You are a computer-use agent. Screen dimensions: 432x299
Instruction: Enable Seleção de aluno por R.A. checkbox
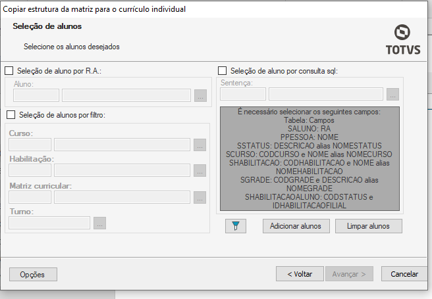[x=9, y=70]
